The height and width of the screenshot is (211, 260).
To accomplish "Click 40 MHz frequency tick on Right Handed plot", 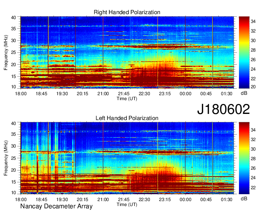I will point(13,18).
